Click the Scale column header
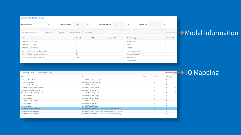This screenshot has width=241, height=135. pyautogui.click(x=144, y=76)
